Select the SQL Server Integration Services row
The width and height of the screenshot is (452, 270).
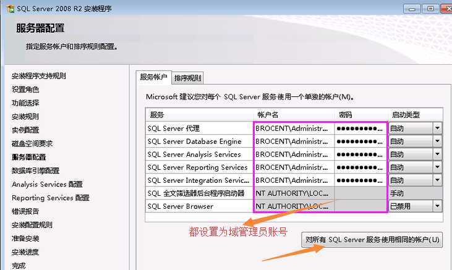[200, 180]
